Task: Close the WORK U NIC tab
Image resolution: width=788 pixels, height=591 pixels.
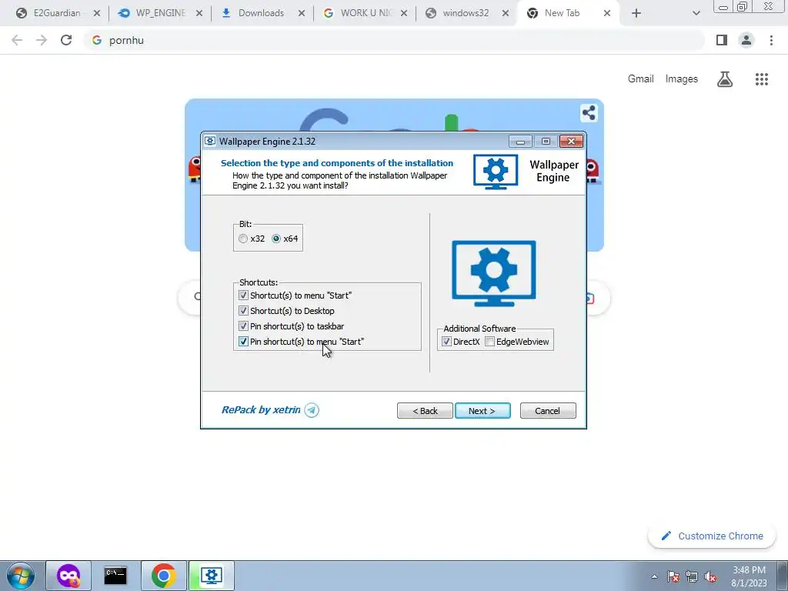Action: pos(404,13)
